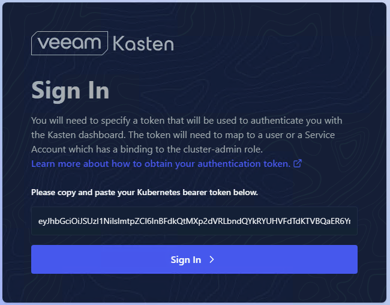The height and width of the screenshot is (305, 390).
Task: Open the authentication token help link
Action: coord(161,163)
